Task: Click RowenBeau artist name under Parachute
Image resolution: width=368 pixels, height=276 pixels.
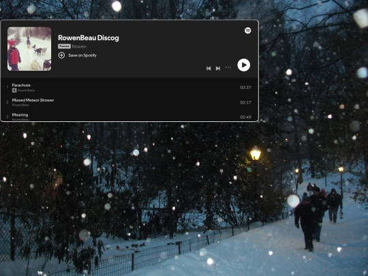Action: pos(27,91)
